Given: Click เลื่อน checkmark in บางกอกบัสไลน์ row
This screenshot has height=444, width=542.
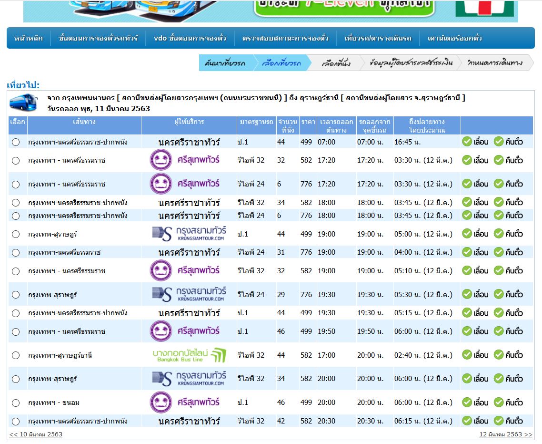Looking at the screenshot, I should click(467, 355).
